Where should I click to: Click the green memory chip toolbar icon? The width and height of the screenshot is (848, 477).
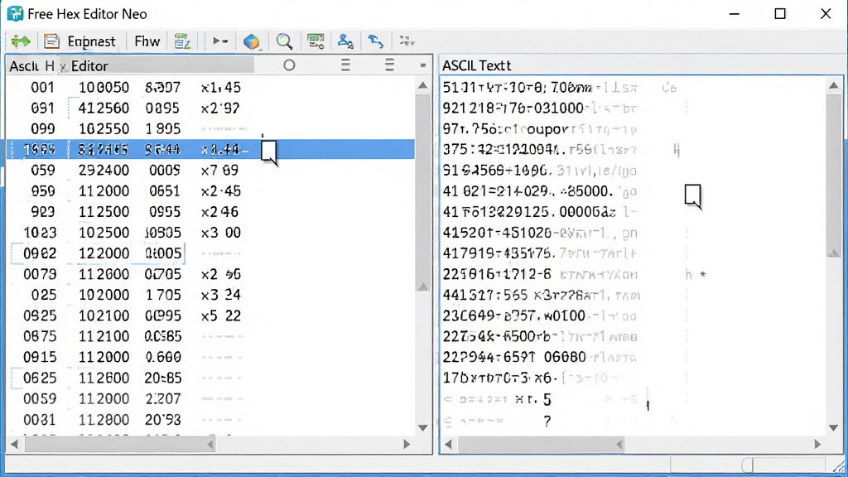[316, 41]
